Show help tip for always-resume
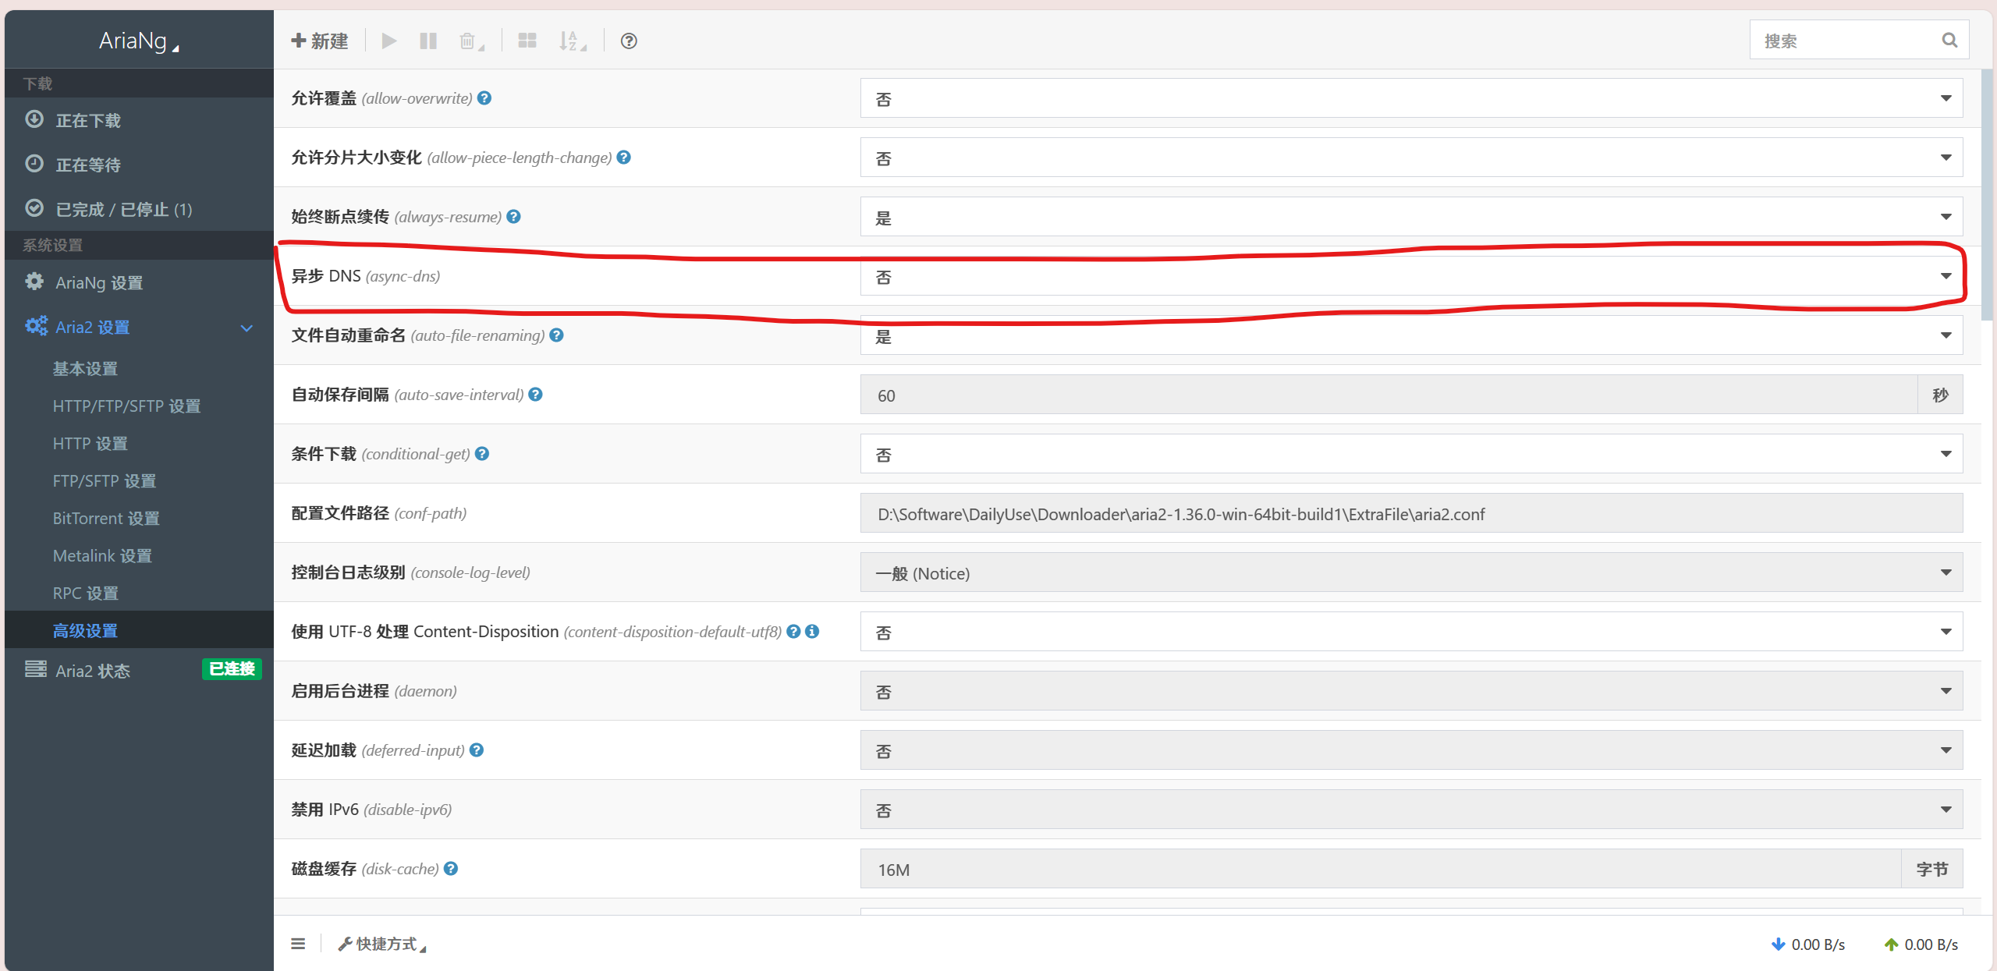Viewport: 1997px width, 971px height. [x=514, y=216]
